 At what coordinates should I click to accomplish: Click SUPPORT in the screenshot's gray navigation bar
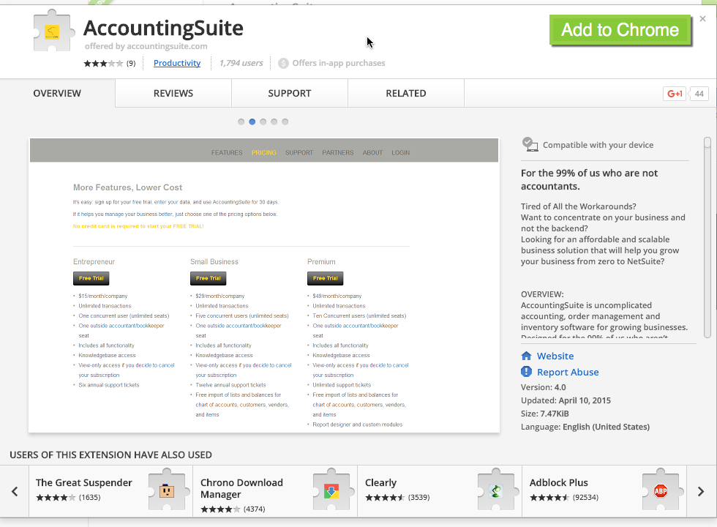(x=299, y=153)
